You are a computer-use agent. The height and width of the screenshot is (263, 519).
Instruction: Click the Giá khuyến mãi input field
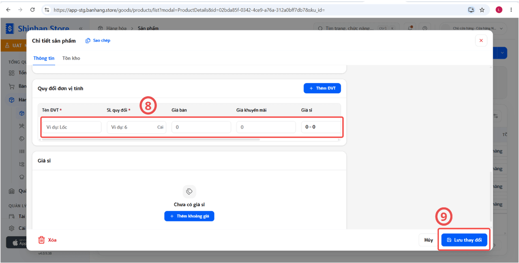tap(266, 127)
